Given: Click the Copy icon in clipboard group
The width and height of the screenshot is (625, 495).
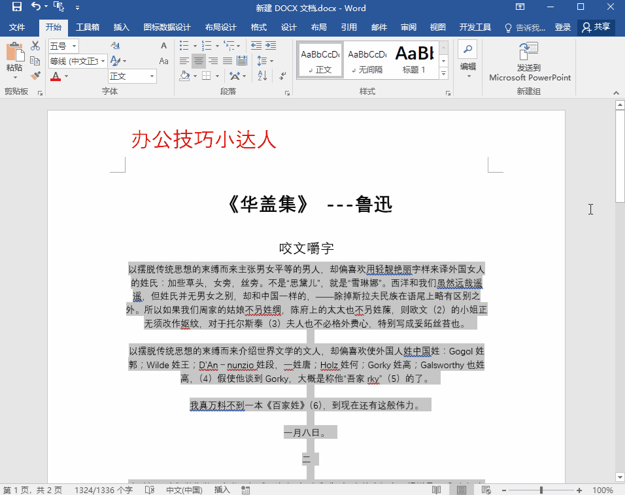Looking at the screenshot, I should (x=35, y=61).
